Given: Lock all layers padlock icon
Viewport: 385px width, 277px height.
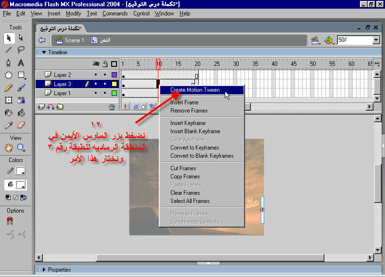Looking at the screenshot, I should point(105,64).
